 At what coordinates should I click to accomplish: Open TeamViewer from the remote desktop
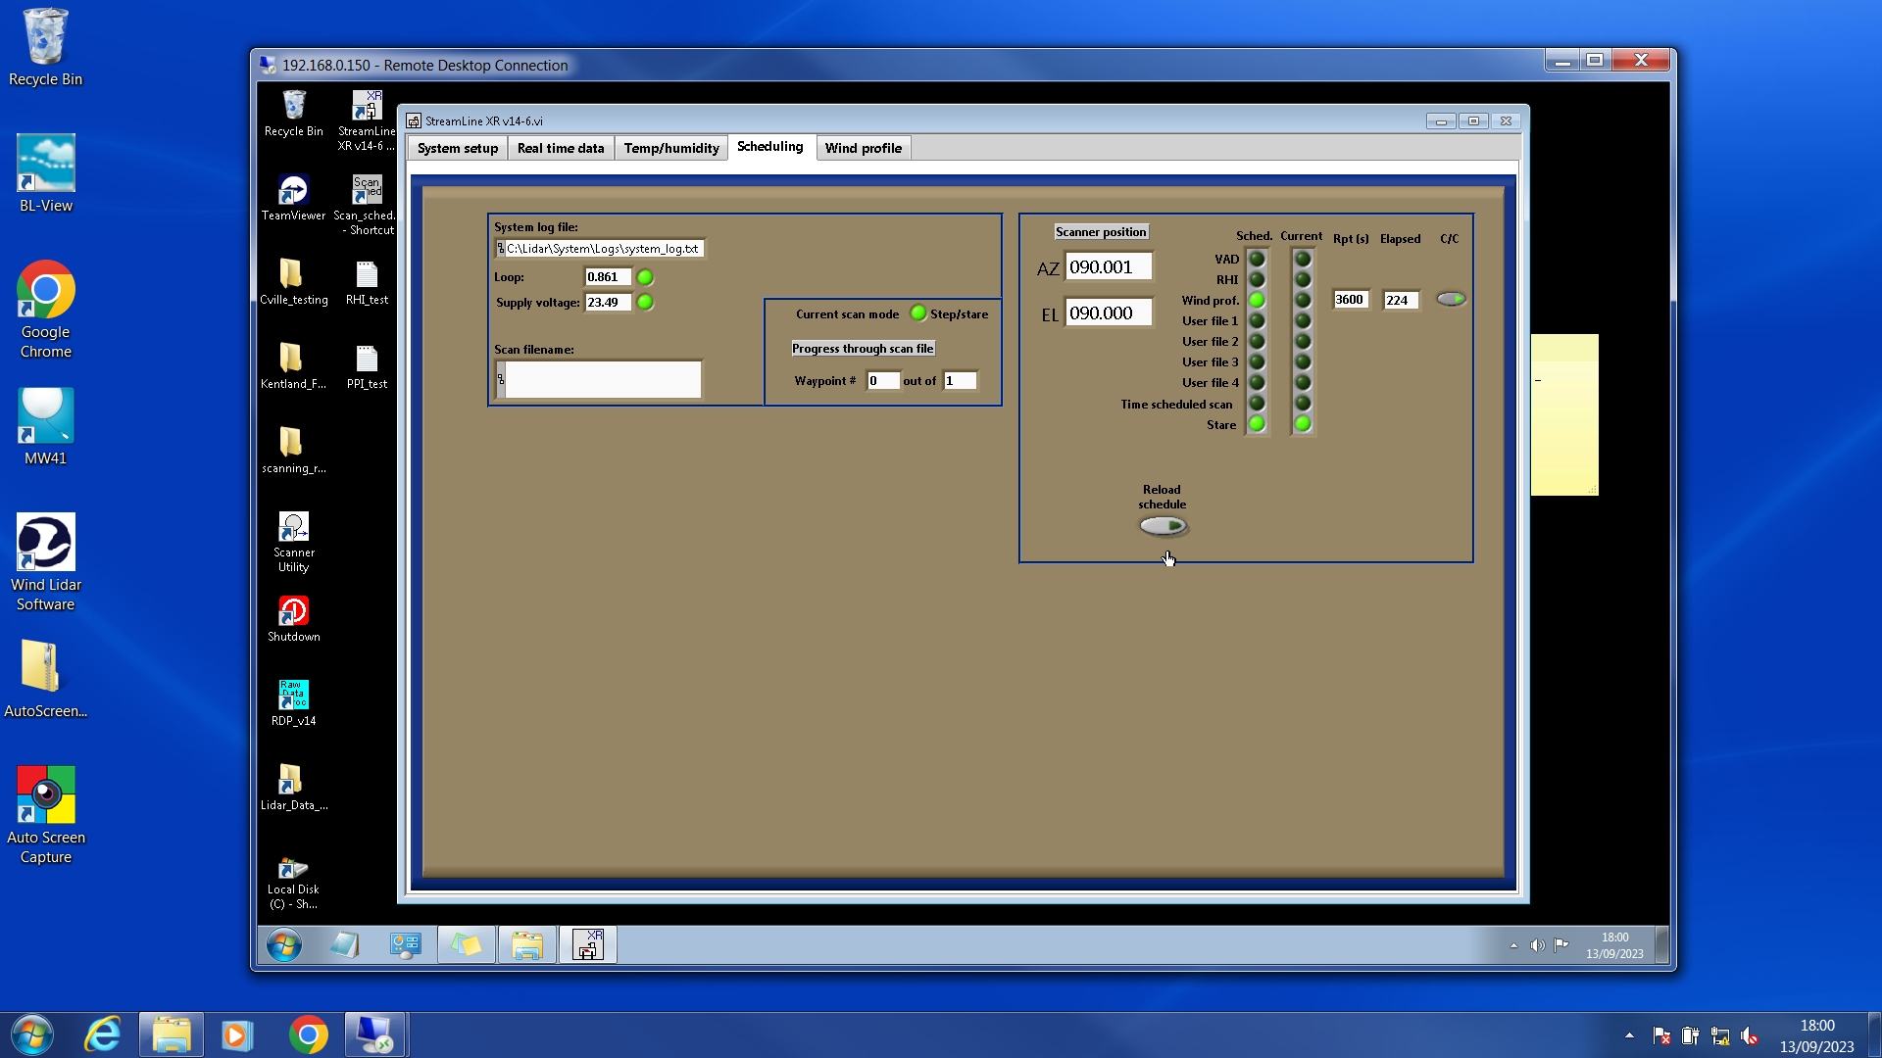(x=293, y=191)
